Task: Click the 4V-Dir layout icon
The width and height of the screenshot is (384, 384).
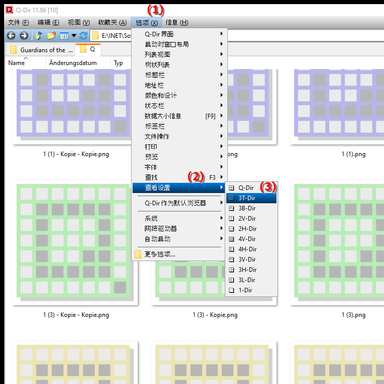Action: tap(231, 239)
